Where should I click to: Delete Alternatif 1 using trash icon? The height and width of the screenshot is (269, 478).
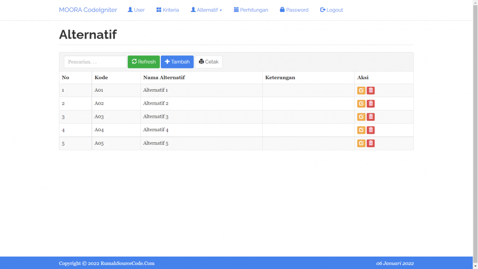point(371,90)
